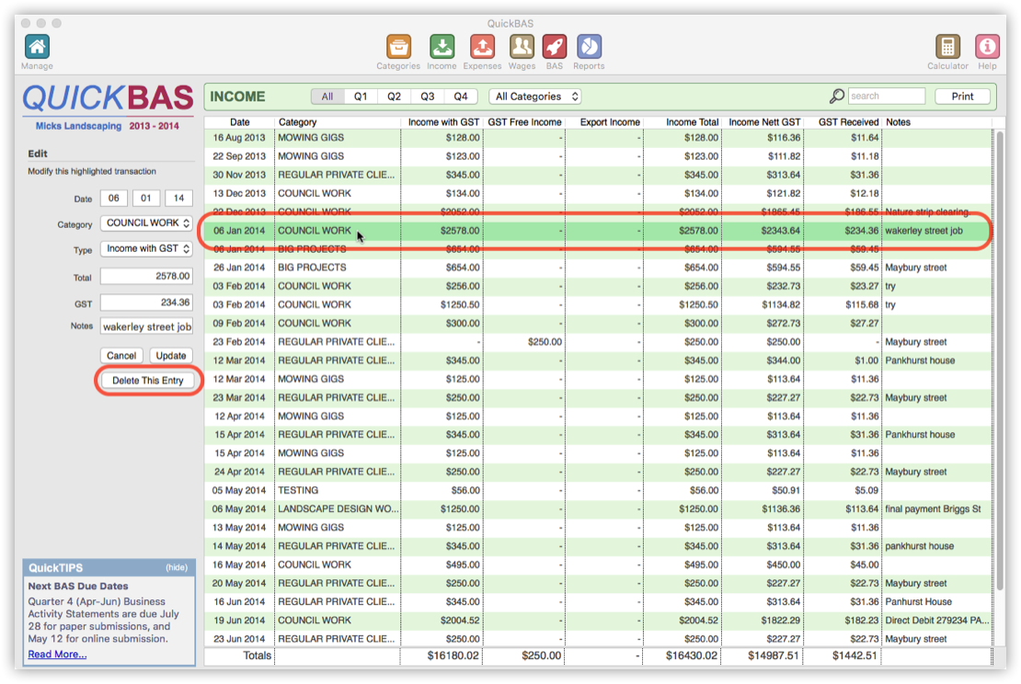View the Reports section

(589, 46)
